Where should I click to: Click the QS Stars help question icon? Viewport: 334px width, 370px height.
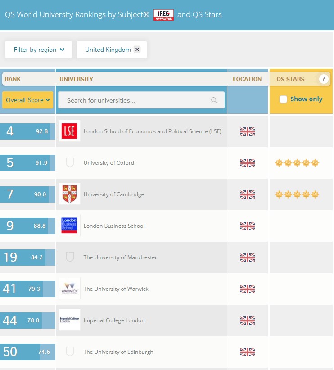[323, 79]
